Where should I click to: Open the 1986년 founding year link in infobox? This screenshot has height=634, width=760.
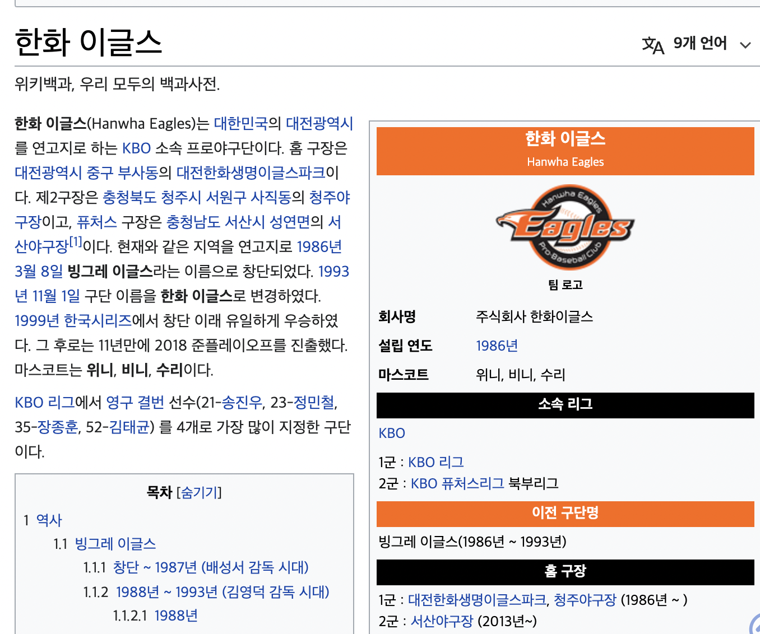[x=497, y=346]
